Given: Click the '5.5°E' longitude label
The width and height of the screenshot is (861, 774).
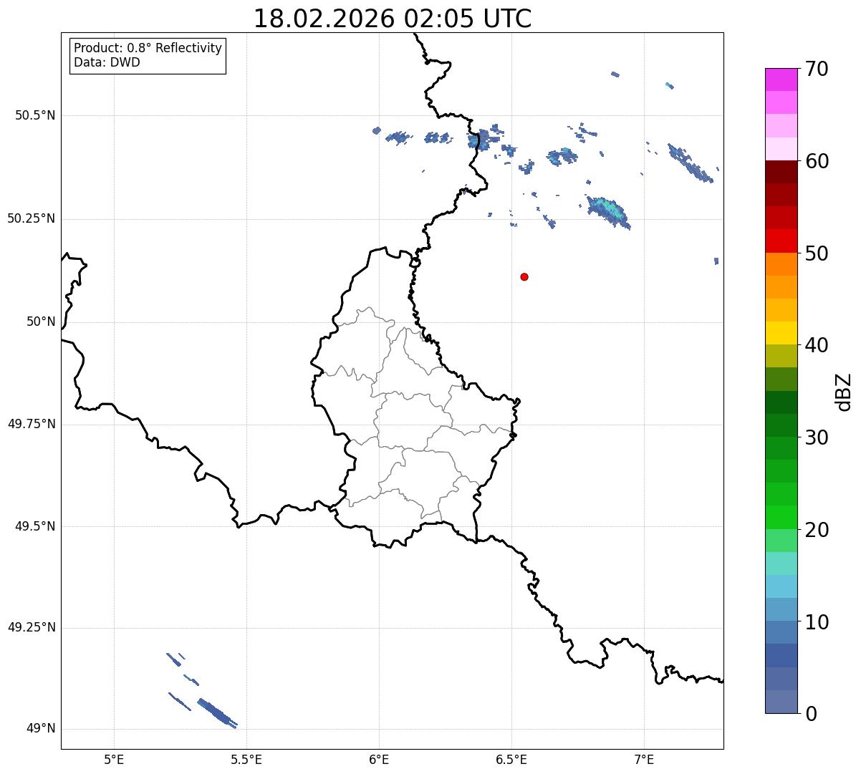Looking at the screenshot, I should [x=246, y=759].
